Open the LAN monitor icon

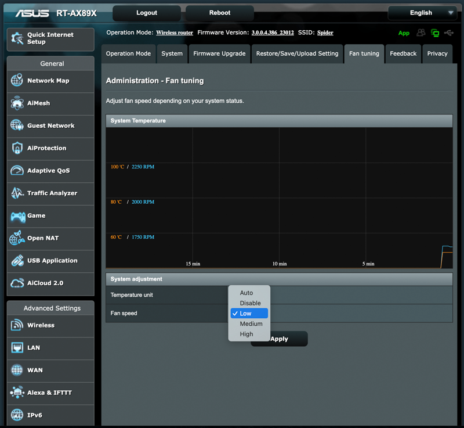click(17, 347)
